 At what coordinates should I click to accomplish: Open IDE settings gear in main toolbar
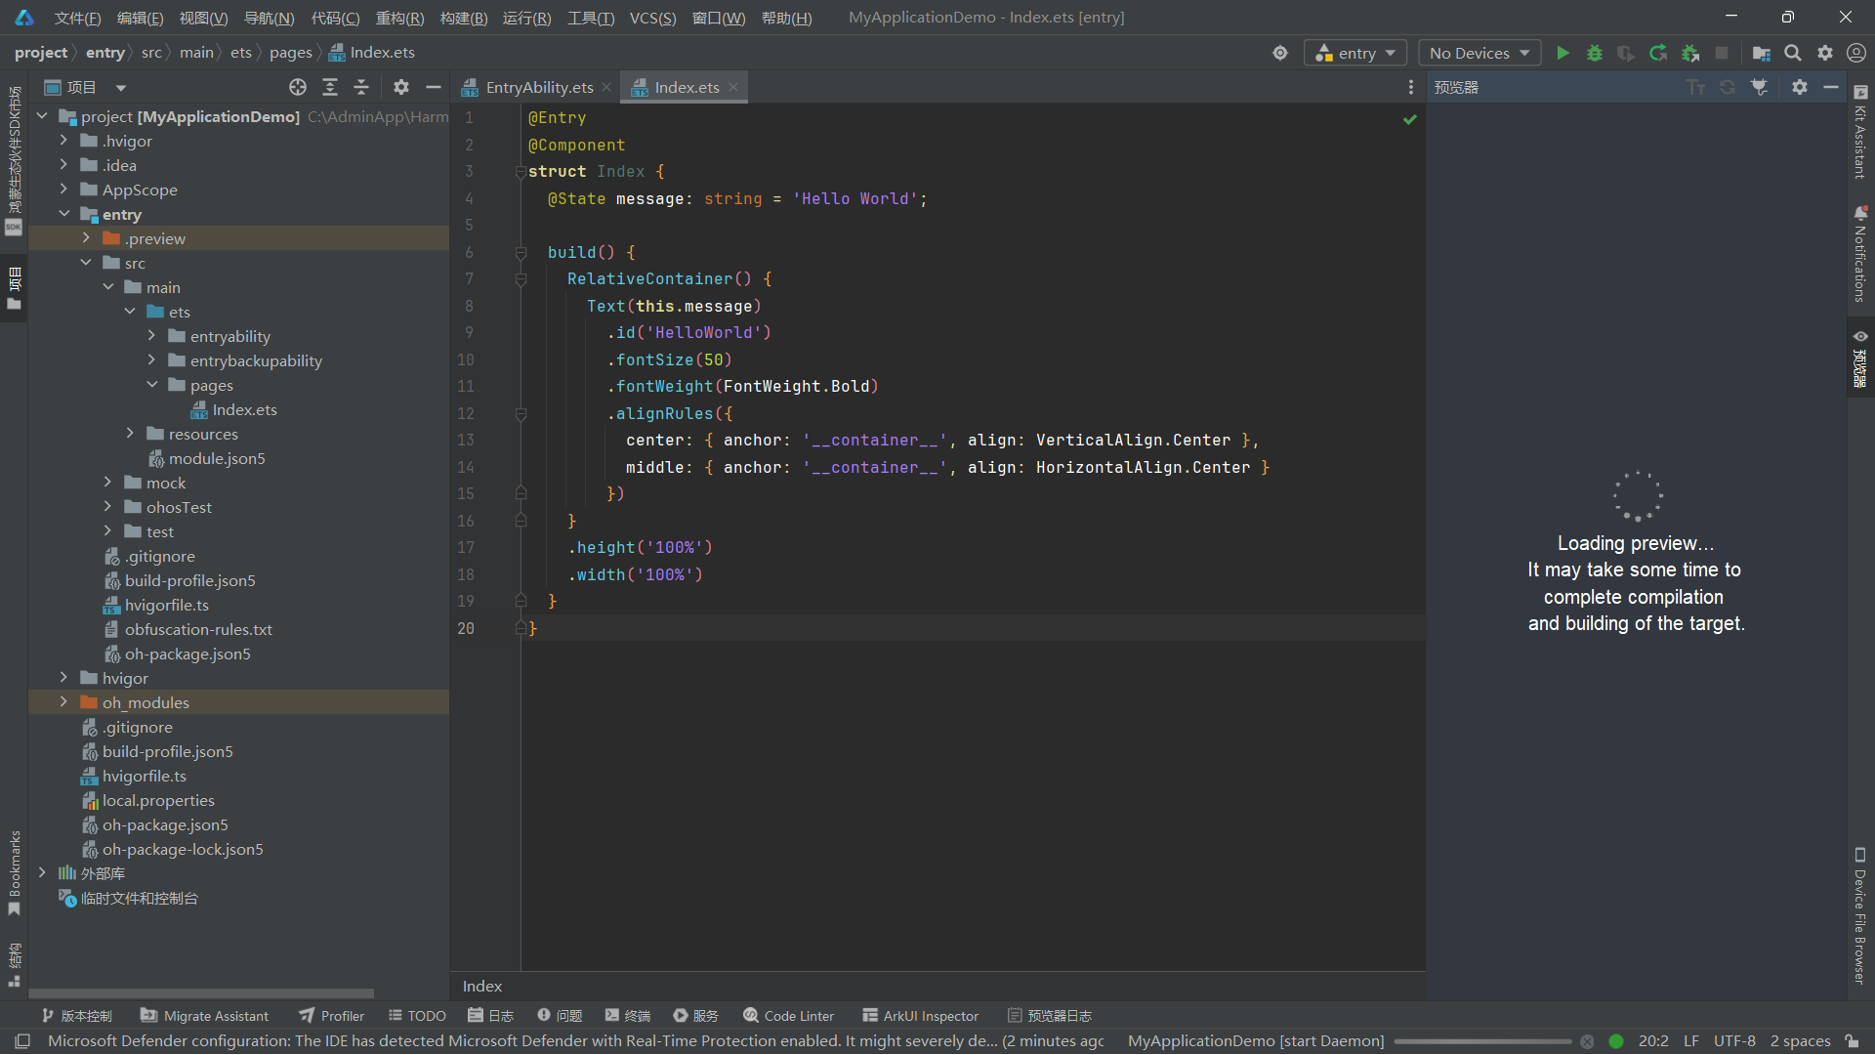tap(1824, 53)
